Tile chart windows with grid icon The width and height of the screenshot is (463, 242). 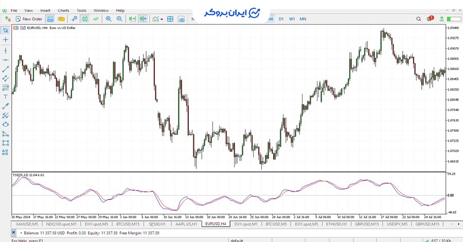[x=170, y=19]
